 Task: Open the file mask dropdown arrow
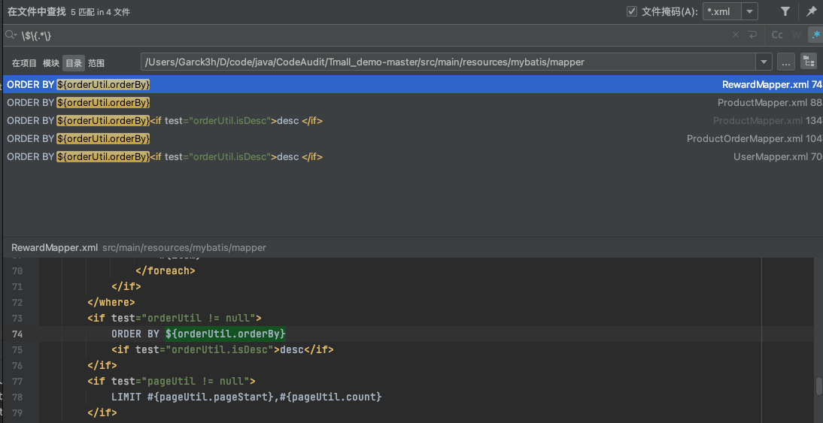pos(749,11)
